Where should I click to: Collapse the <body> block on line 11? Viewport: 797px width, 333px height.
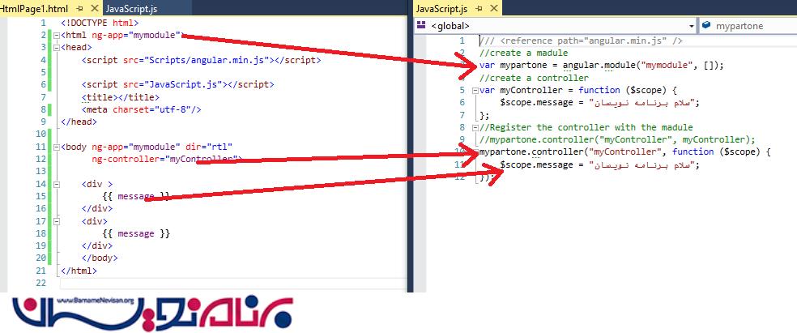point(55,147)
